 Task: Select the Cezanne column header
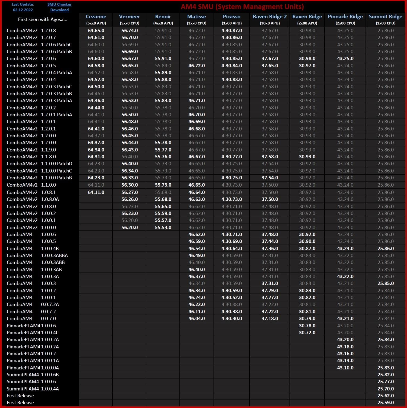[96, 17]
